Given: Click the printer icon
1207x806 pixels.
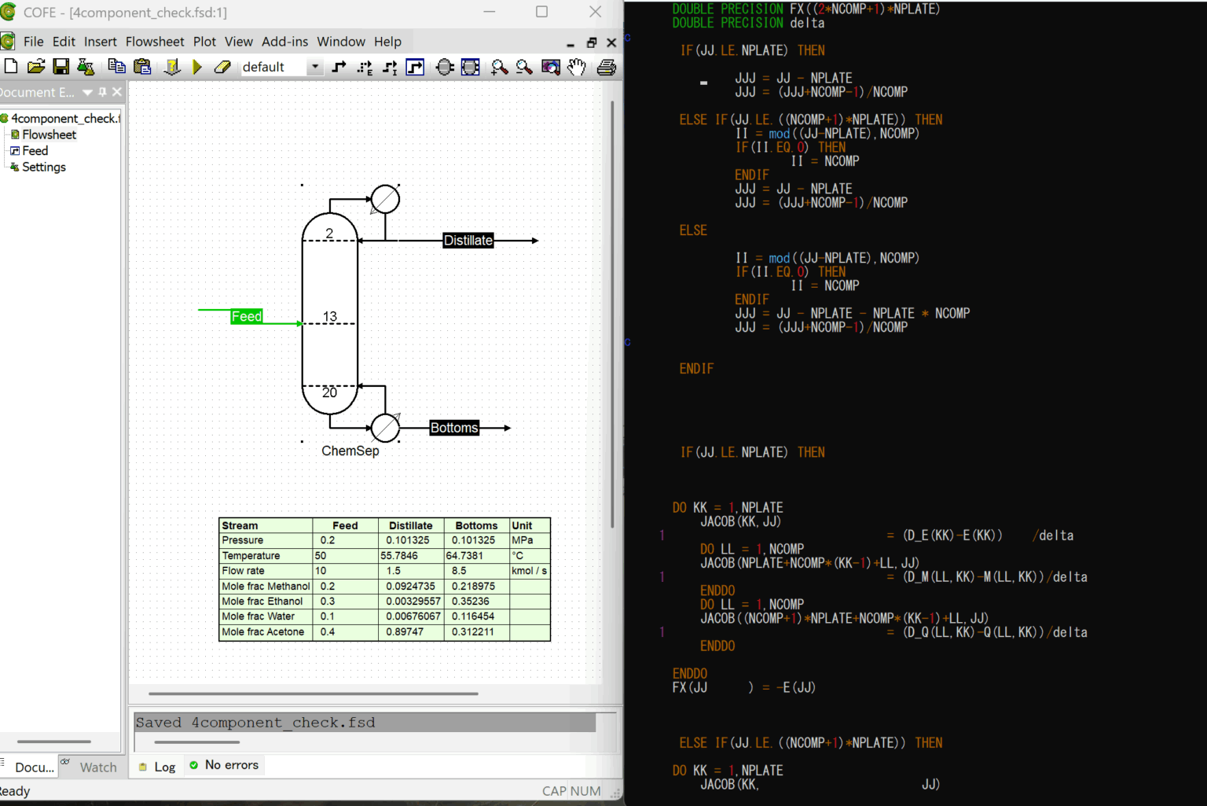Looking at the screenshot, I should tap(606, 68).
